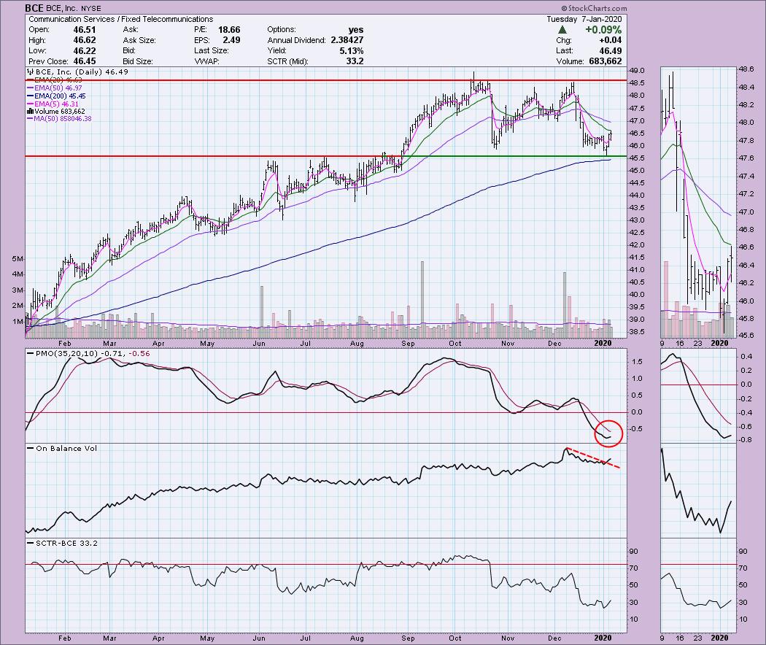Click the 'EMA(200) 45.45' legend entry
766x645 pixels.
(x=60, y=96)
